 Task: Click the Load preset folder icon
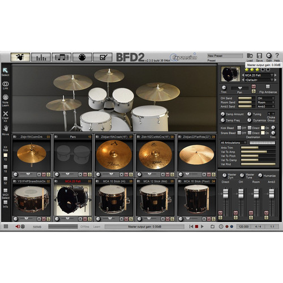(x=250, y=56)
